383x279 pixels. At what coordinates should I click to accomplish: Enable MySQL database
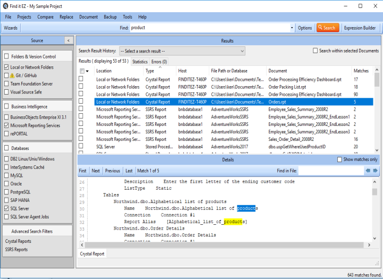6,175
